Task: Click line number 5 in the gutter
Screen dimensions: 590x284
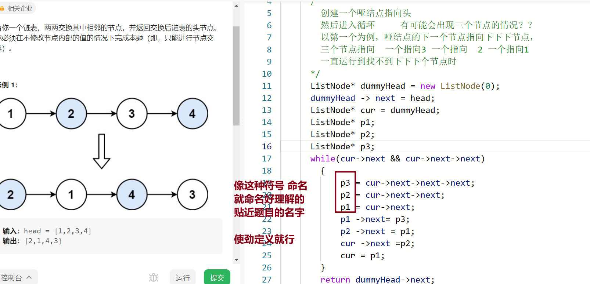Action: (x=269, y=13)
